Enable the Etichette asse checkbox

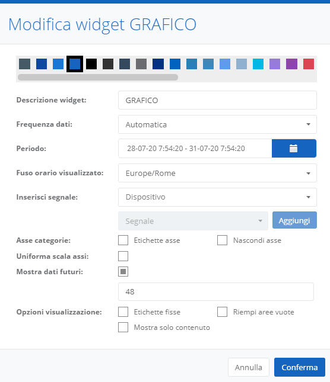click(x=123, y=240)
